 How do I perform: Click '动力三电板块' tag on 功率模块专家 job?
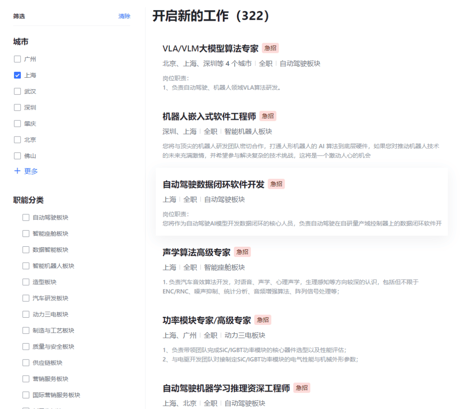click(245, 335)
